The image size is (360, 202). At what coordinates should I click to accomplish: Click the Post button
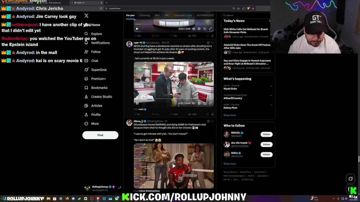[100, 135]
